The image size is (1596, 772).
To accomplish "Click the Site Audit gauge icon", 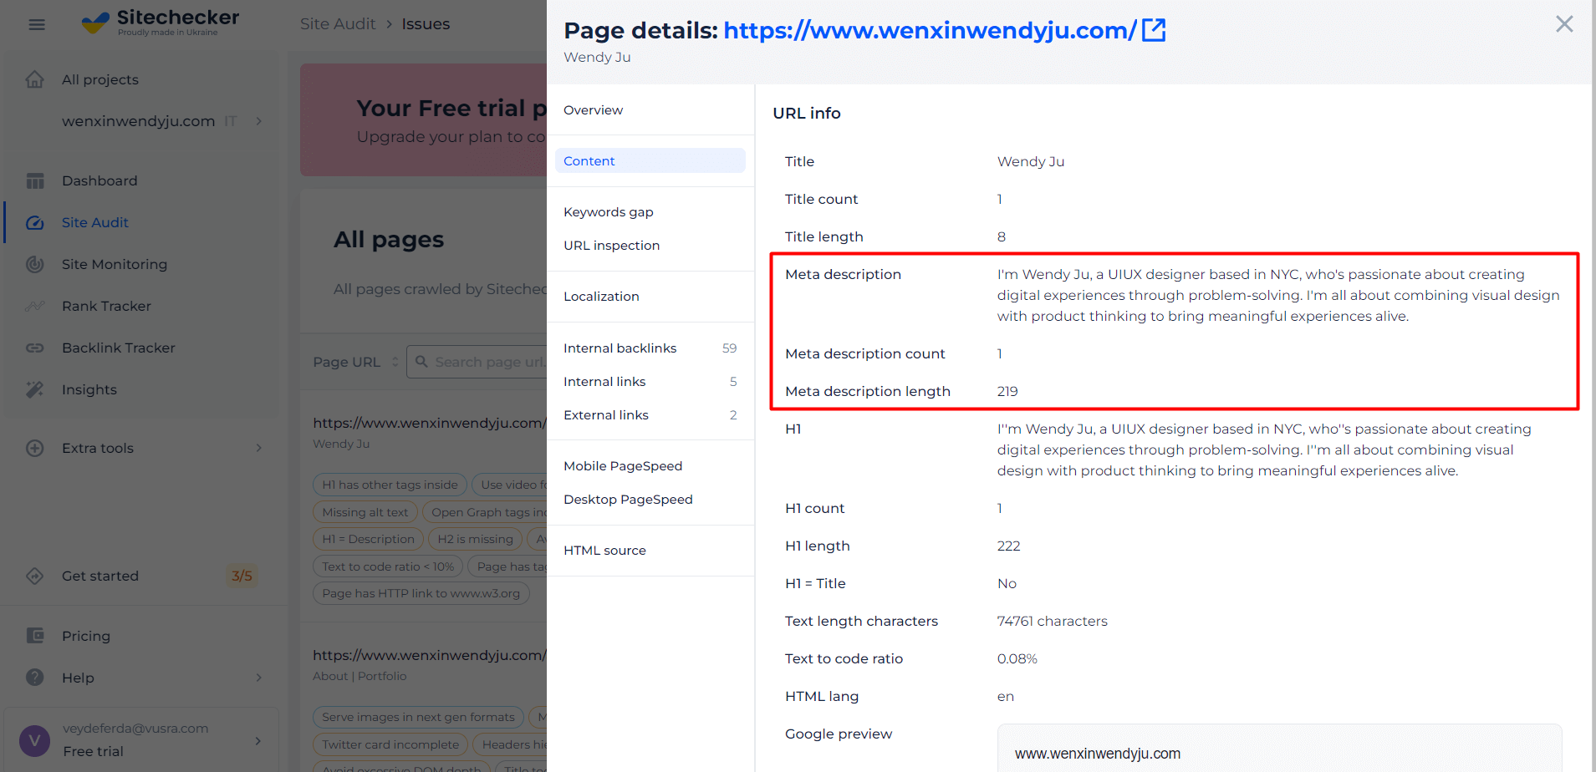I will tap(34, 222).
